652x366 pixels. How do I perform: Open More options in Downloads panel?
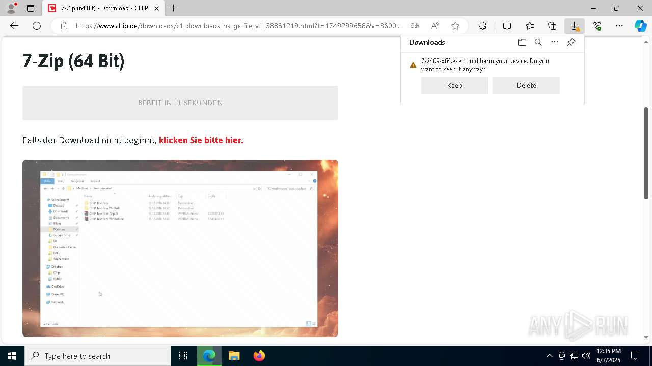(x=555, y=42)
